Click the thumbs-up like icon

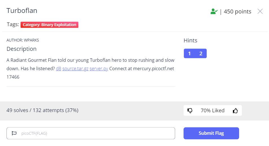235,111
